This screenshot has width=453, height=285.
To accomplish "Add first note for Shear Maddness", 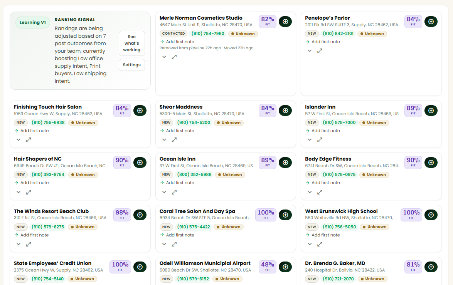I will click(177, 131).
